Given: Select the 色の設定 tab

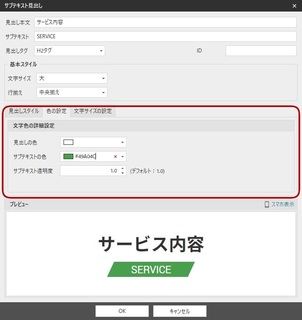Looking at the screenshot, I should pos(56,111).
